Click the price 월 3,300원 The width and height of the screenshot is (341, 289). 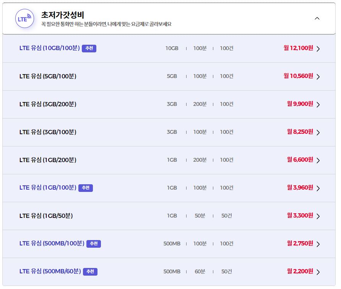coord(300,215)
